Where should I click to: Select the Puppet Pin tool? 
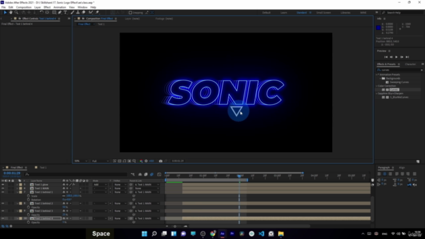98,13
